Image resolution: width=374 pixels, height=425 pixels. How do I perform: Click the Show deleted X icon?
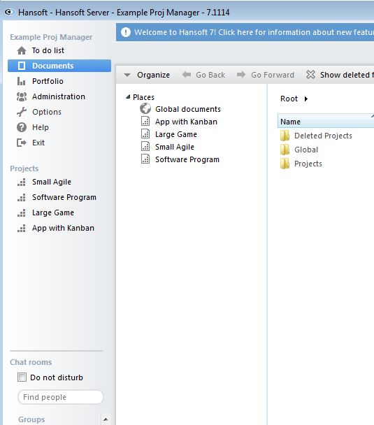tap(310, 75)
